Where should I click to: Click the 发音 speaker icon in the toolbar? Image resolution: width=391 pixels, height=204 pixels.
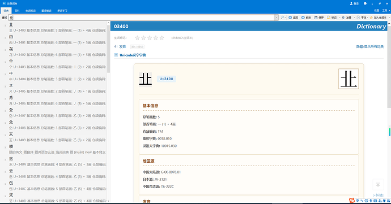click(x=343, y=18)
